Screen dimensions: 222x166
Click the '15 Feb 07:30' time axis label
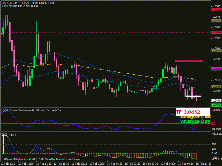[x=168, y=164]
